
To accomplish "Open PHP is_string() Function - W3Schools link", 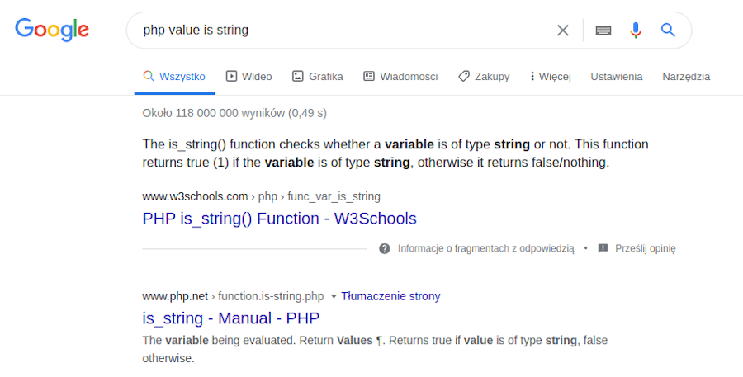I will tap(279, 219).
